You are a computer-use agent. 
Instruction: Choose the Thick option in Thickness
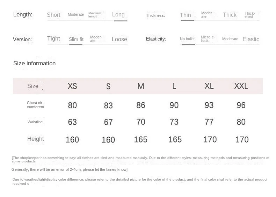(230, 15)
